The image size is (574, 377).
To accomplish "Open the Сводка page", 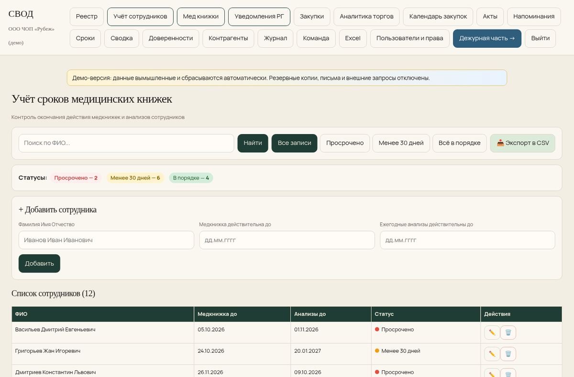I will coord(121,39).
